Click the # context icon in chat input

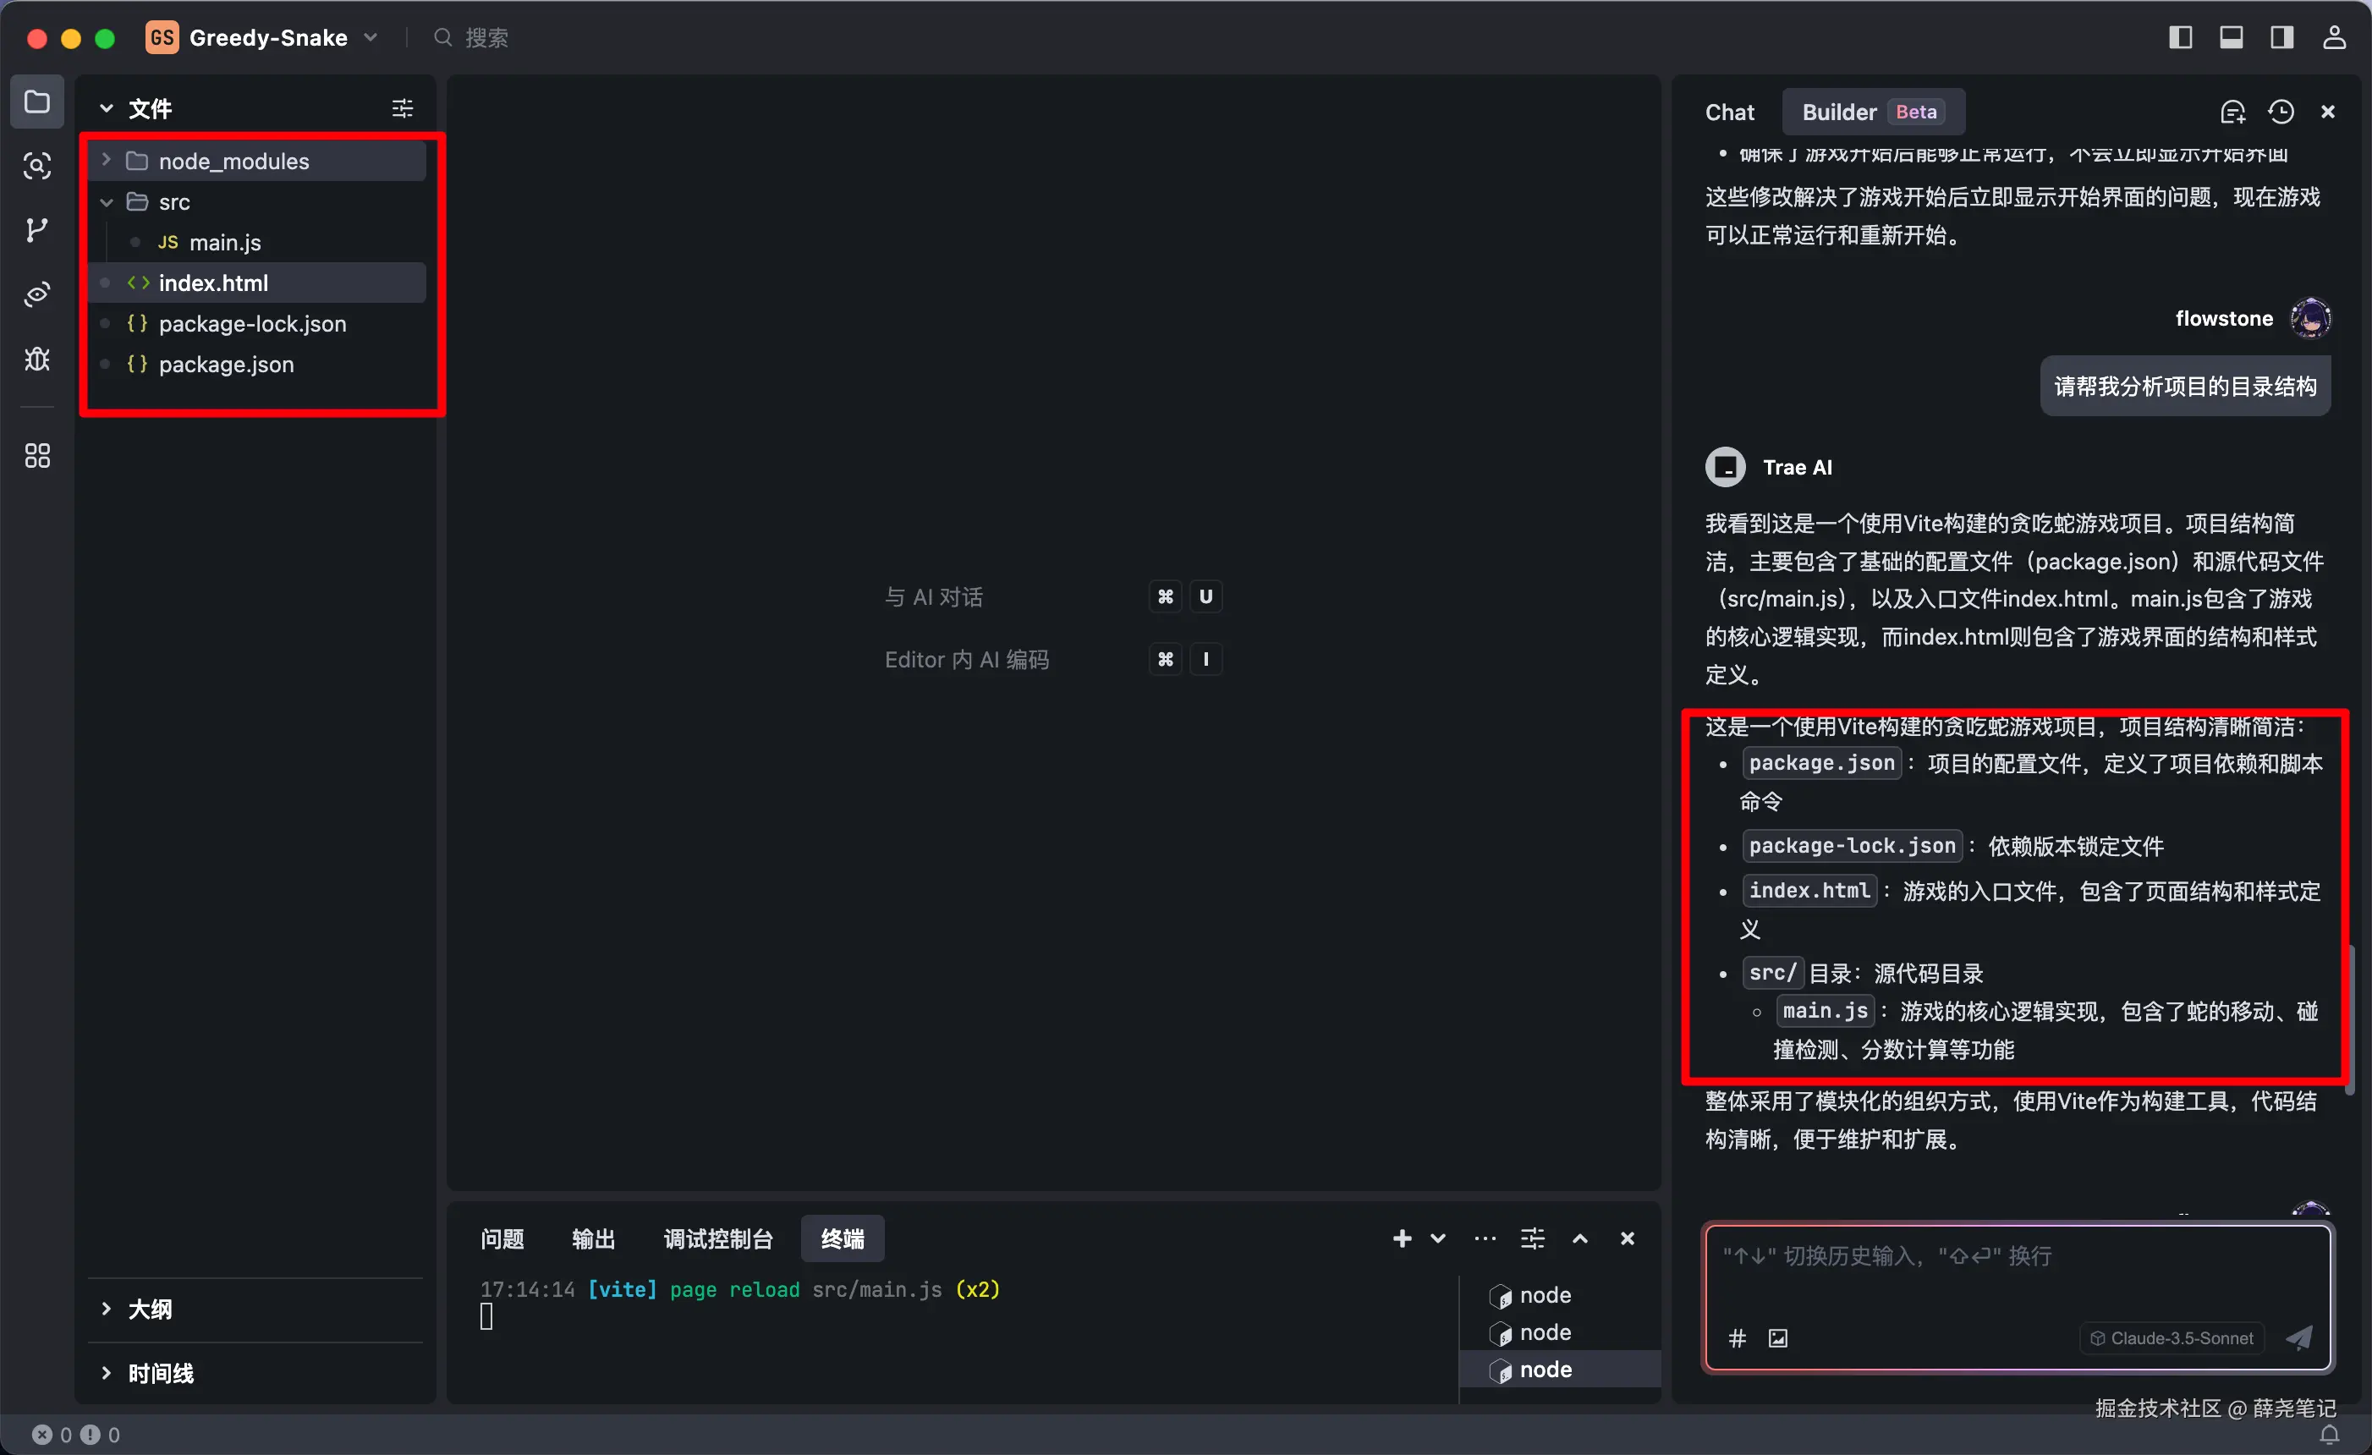click(1737, 1337)
